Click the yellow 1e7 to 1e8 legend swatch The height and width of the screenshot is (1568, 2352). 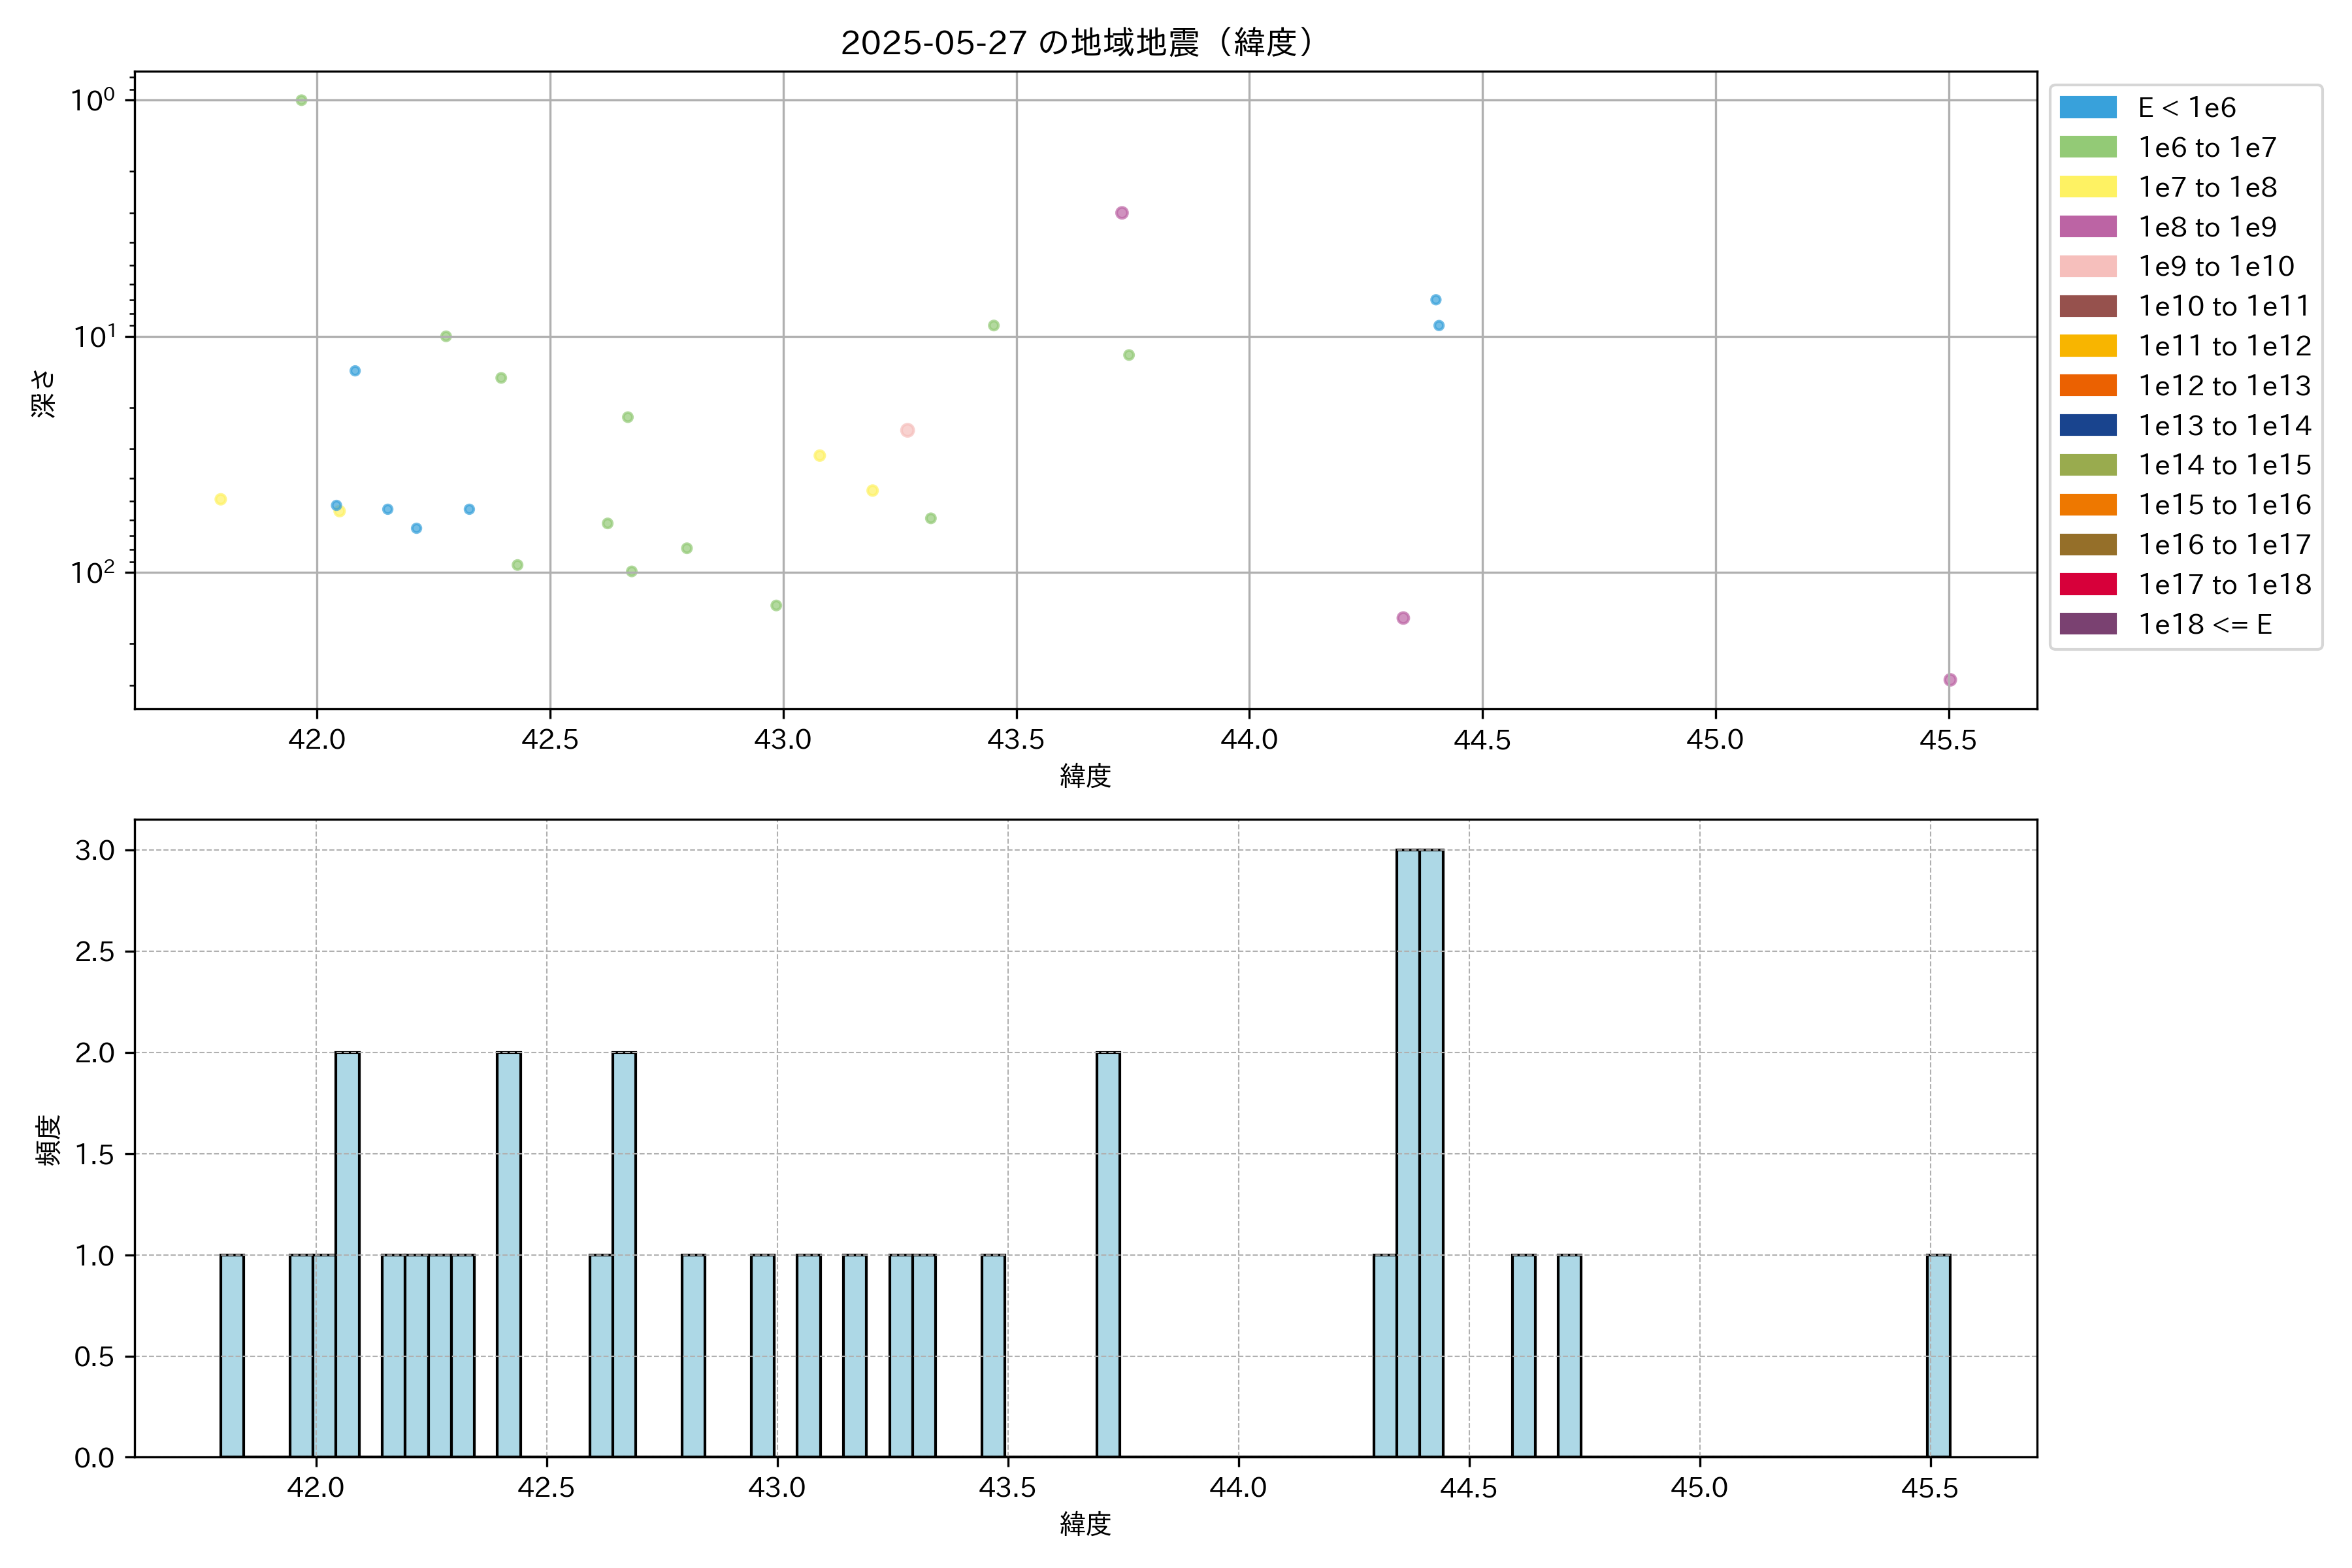pos(2088,187)
